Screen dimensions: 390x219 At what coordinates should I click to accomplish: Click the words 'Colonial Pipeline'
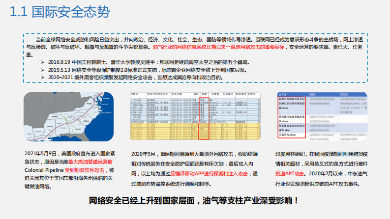pyautogui.click(x=44, y=170)
